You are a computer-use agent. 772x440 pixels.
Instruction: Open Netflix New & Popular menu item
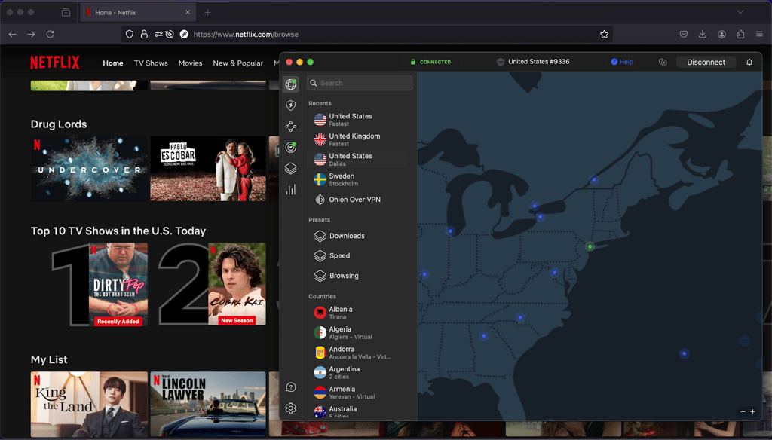click(237, 63)
